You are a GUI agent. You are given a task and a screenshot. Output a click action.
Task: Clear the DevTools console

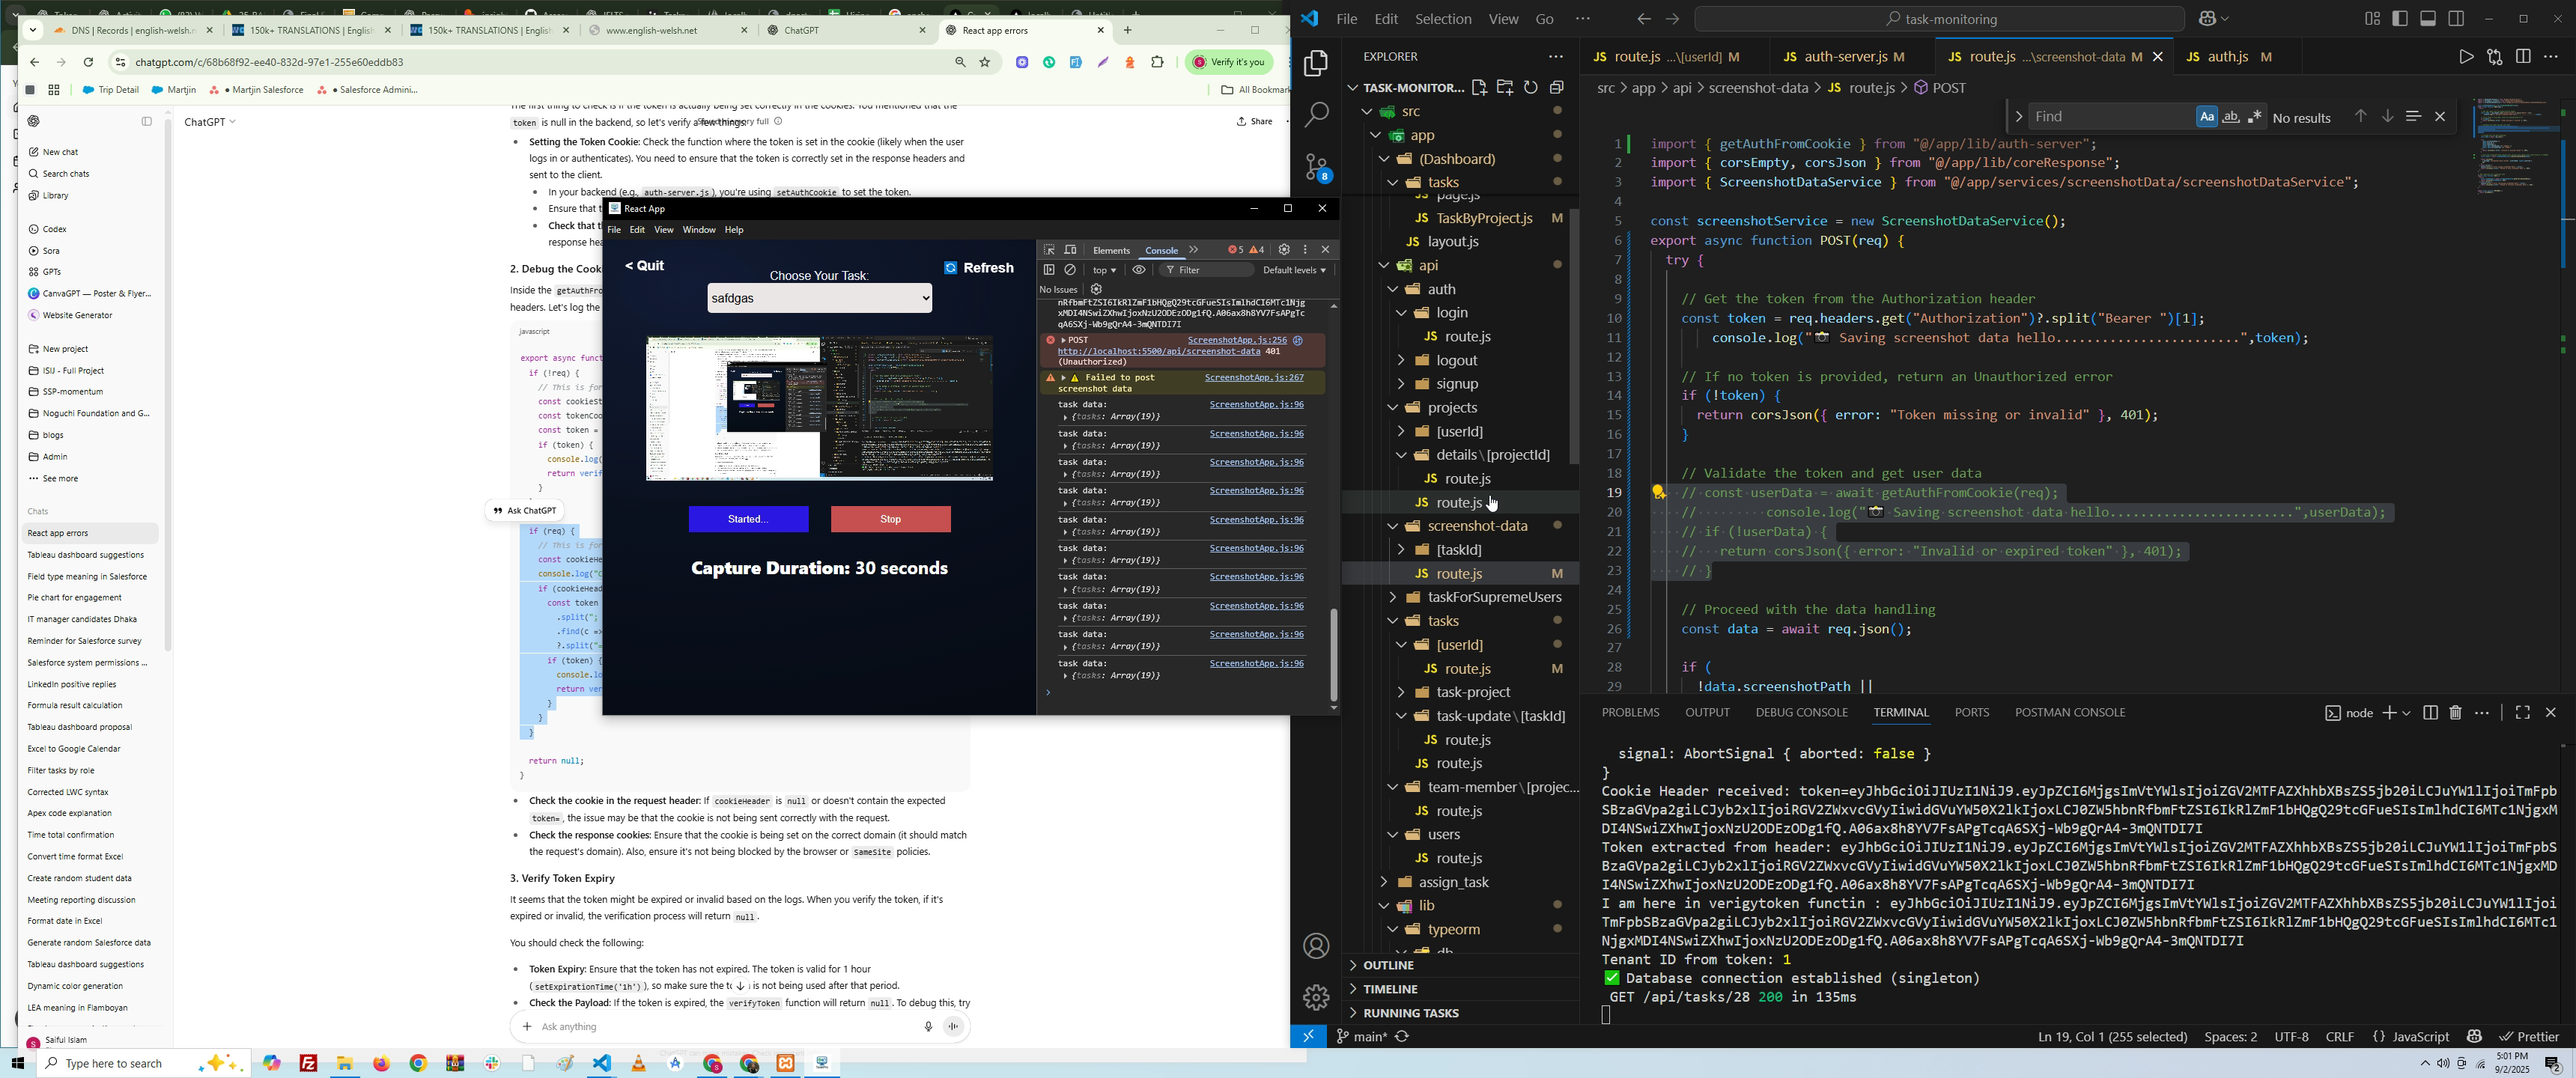point(1071,270)
